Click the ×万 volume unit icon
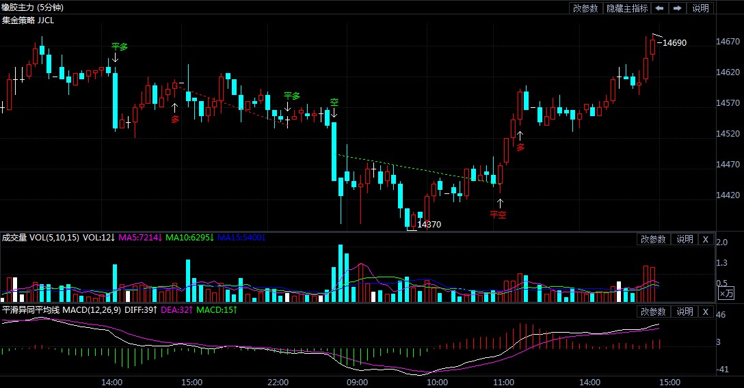This screenshot has height=388, width=744. coord(726,293)
